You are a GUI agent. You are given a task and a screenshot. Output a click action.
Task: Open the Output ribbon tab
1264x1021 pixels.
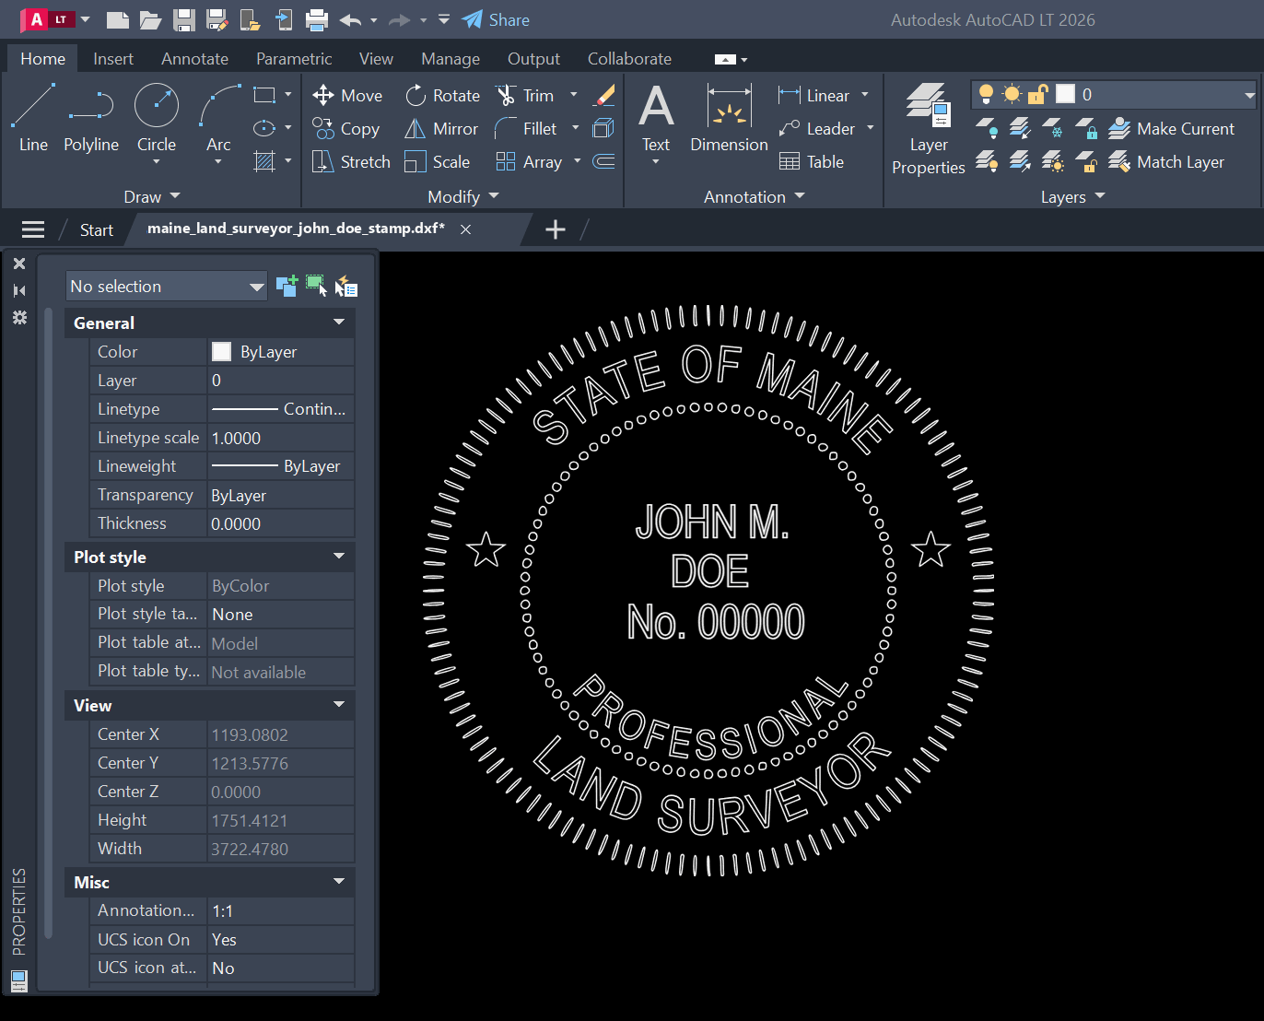(533, 59)
